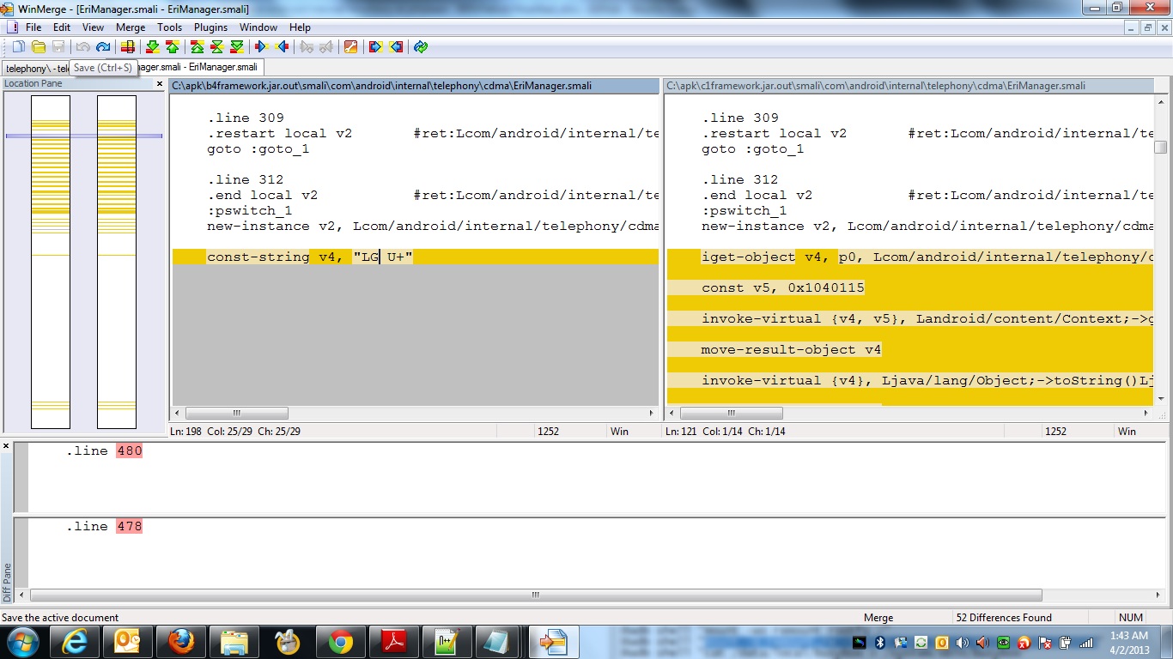The width and height of the screenshot is (1173, 659).
Task: Click the right pane vertical scrollbar thumb
Action: (x=1161, y=148)
